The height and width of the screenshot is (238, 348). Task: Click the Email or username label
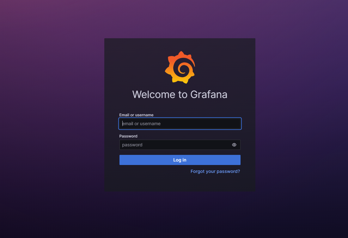[x=136, y=115]
